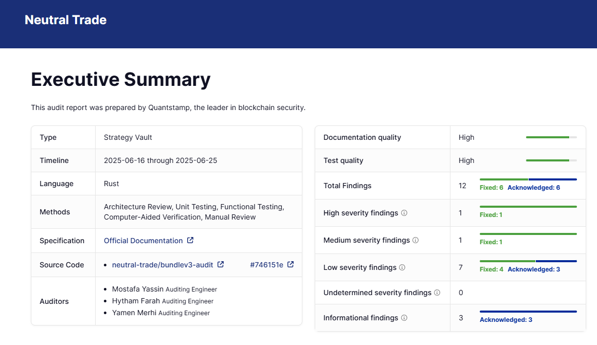Image resolution: width=597 pixels, height=345 pixels.
Task: Click 'Acknowledged: 3' in Informational findings row
Action: pos(505,320)
